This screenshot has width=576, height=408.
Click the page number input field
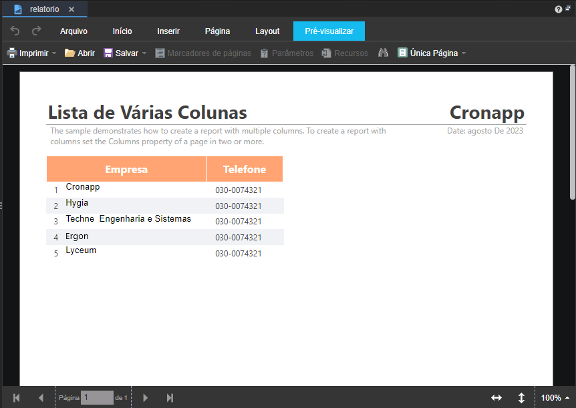tap(97, 398)
